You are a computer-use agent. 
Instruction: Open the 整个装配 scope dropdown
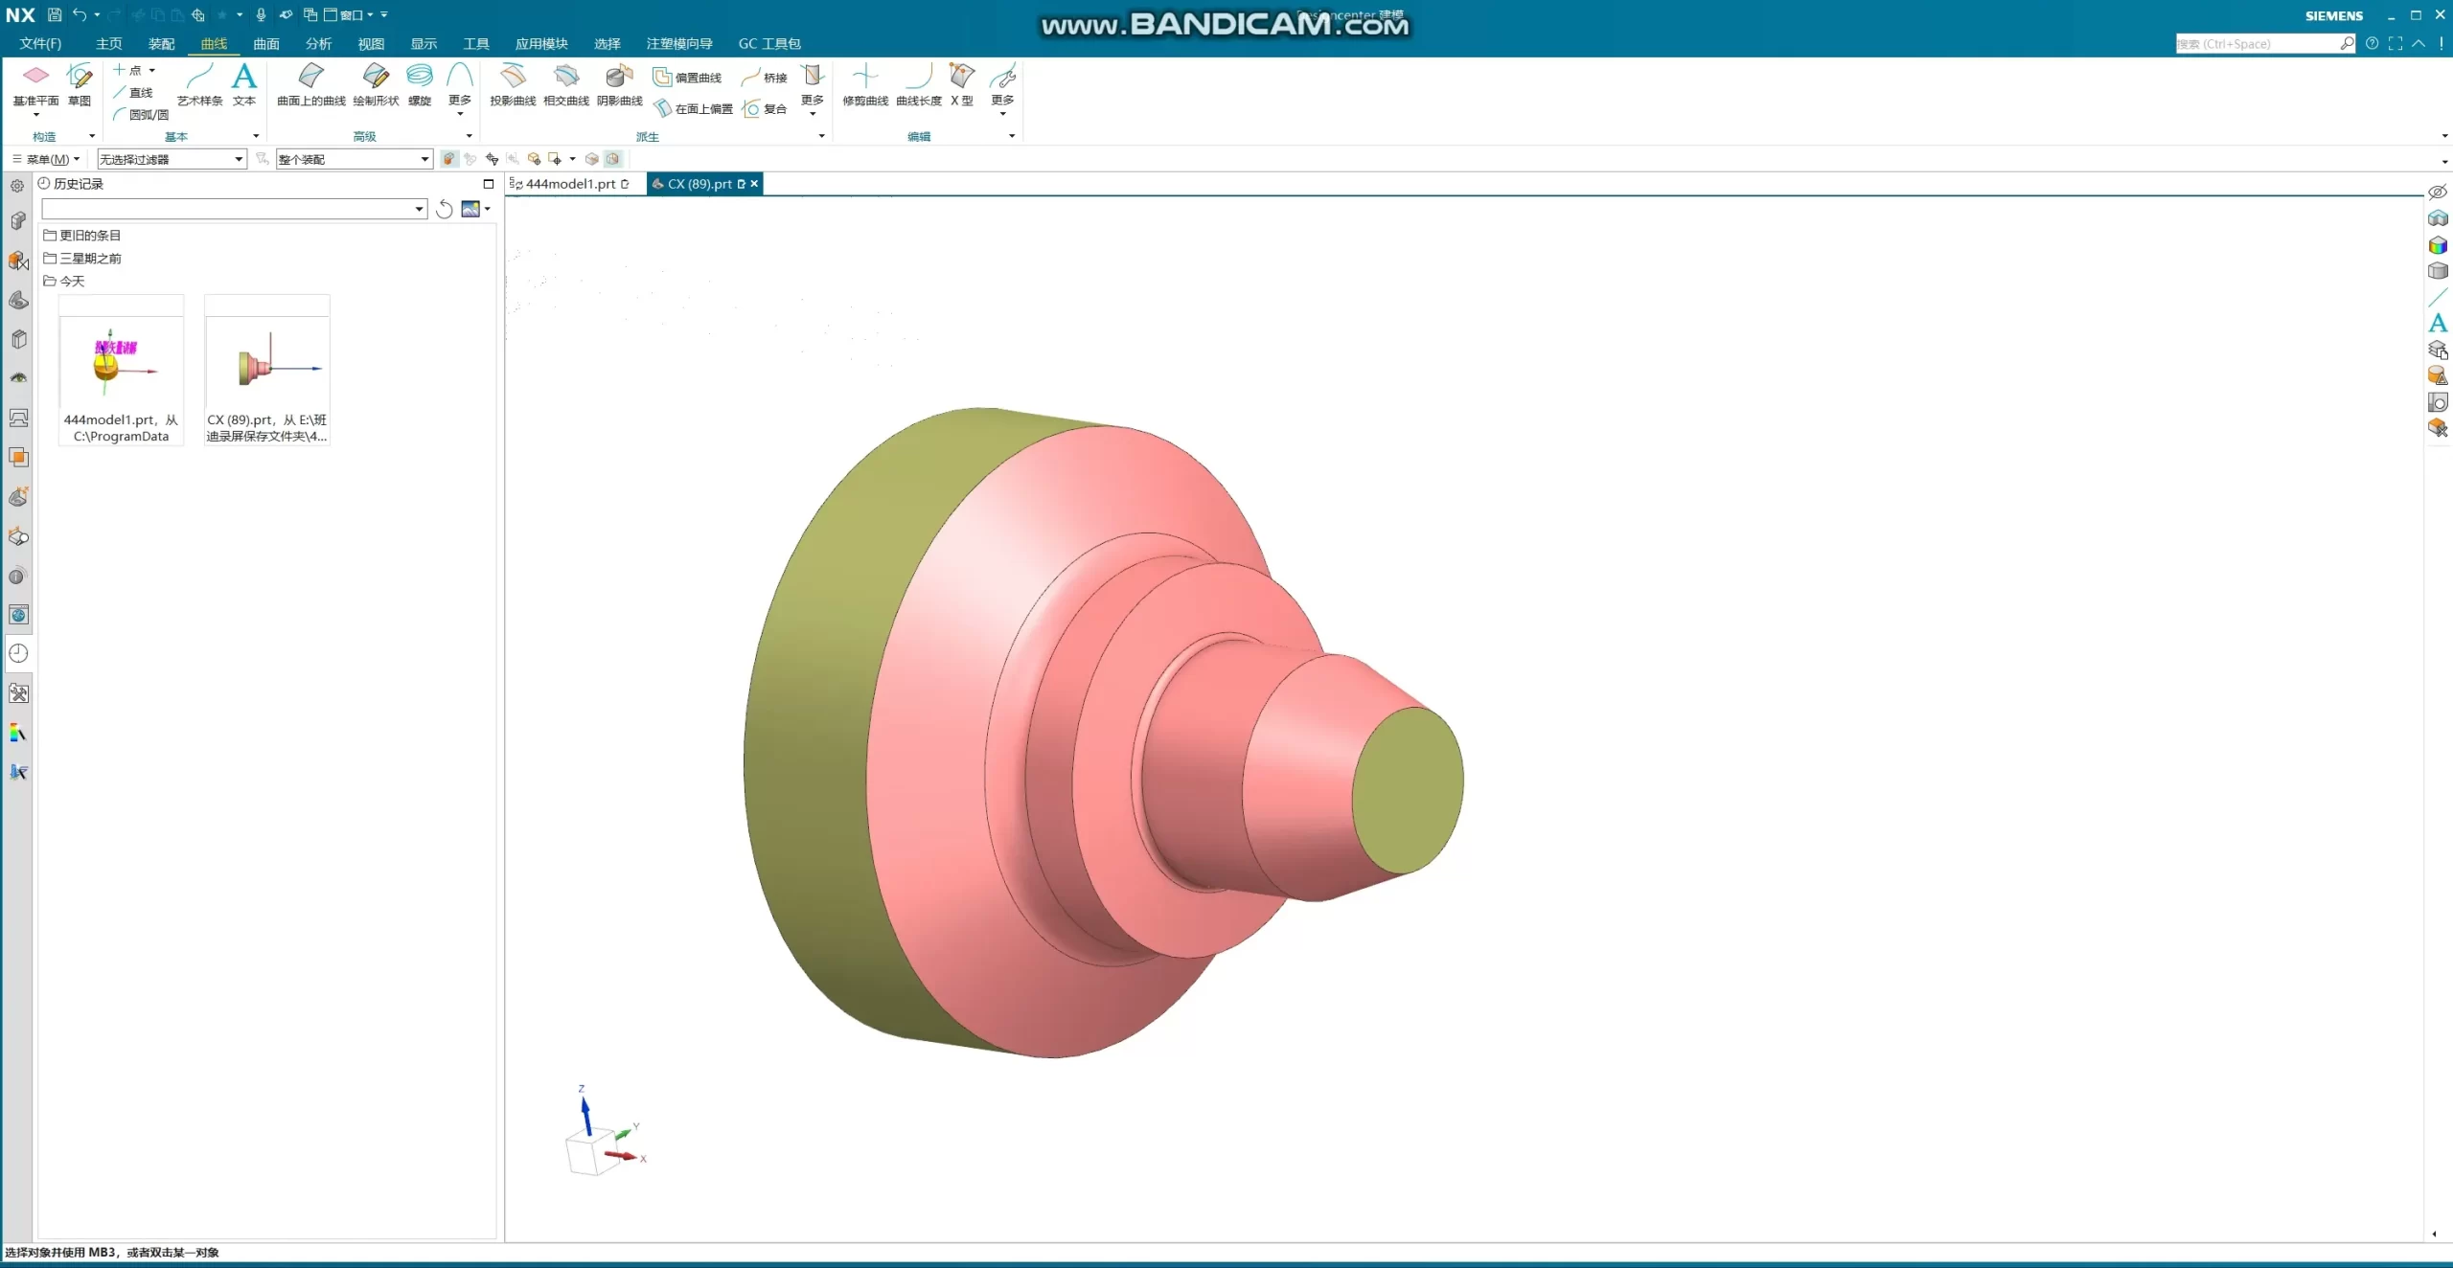pyautogui.click(x=354, y=159)
